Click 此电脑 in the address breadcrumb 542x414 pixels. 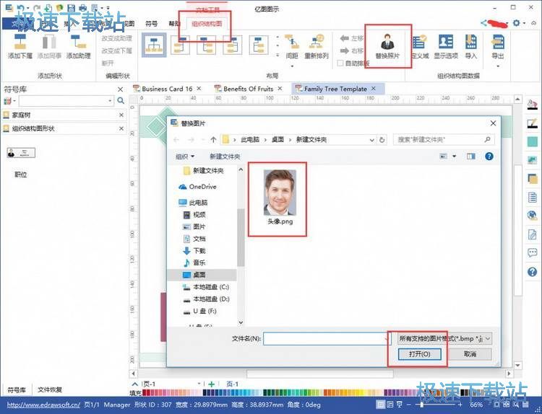click(250, 140)
